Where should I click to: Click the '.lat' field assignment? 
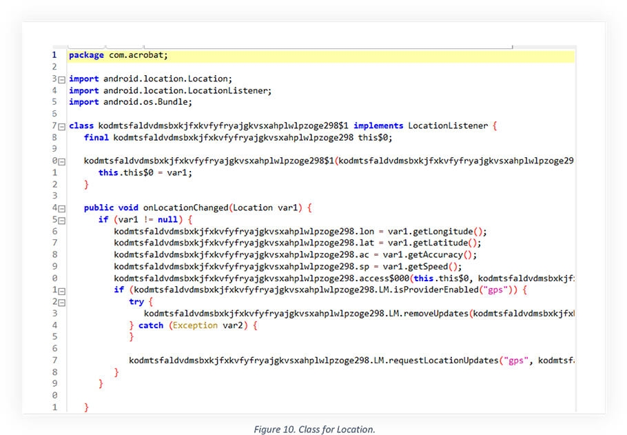tap(364, 243)
